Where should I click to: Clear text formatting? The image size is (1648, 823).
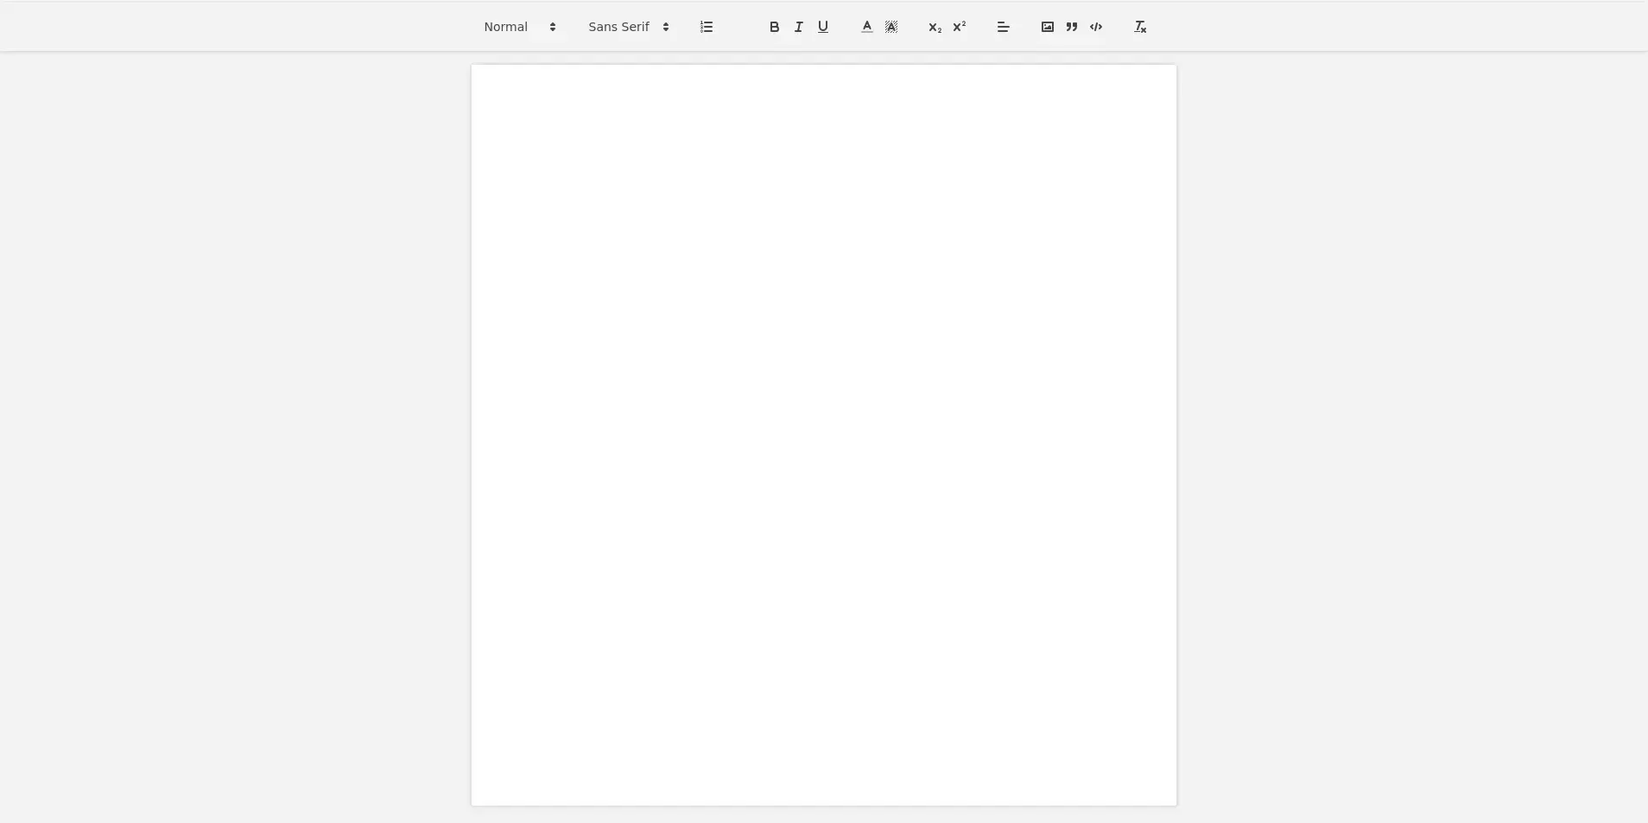[x=1140, y=27]
